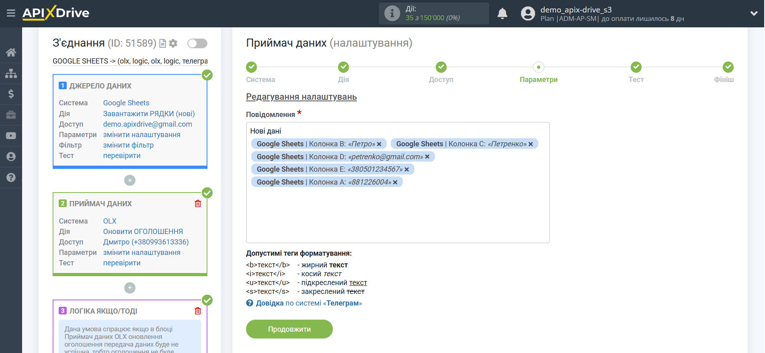
Task: Go to Фініш step
Action: coord(728,67)
